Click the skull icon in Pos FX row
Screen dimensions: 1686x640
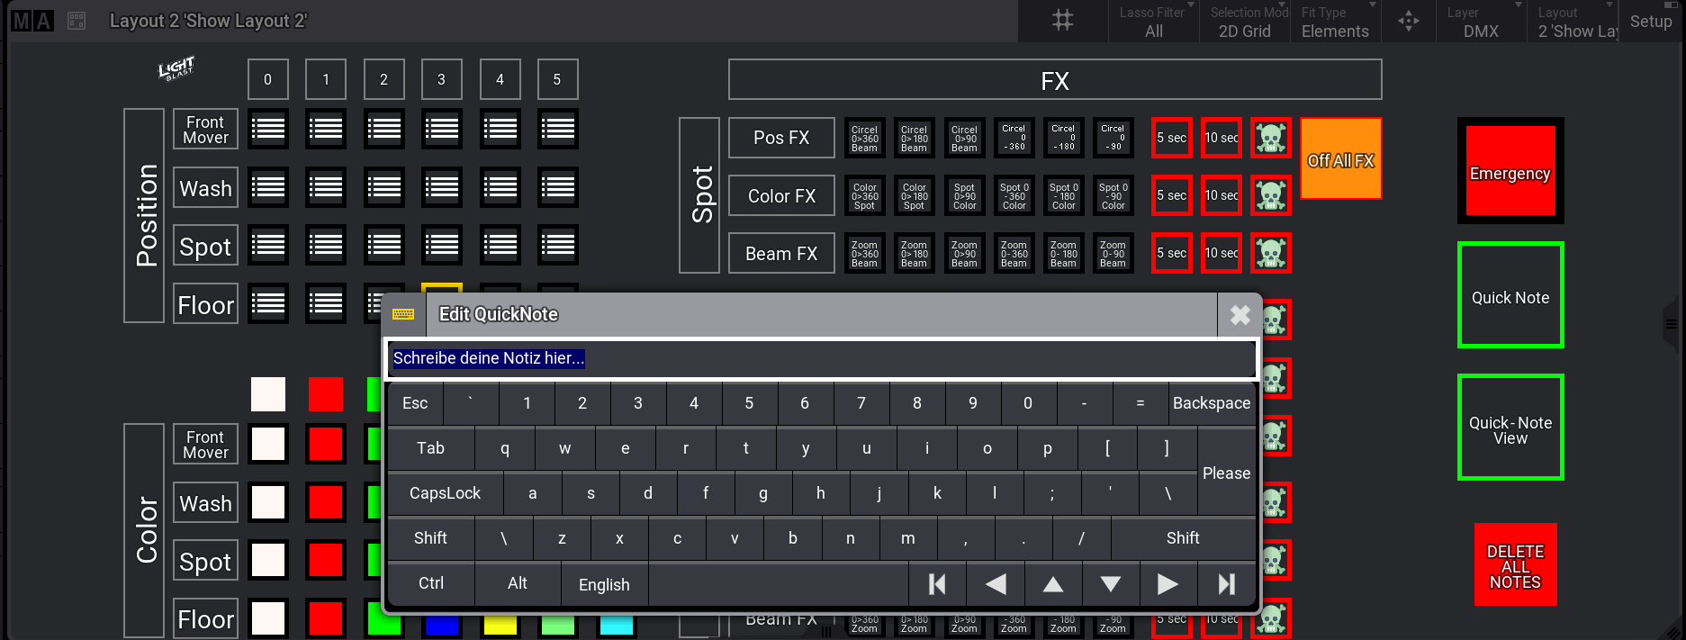[x=1270, y=138]
